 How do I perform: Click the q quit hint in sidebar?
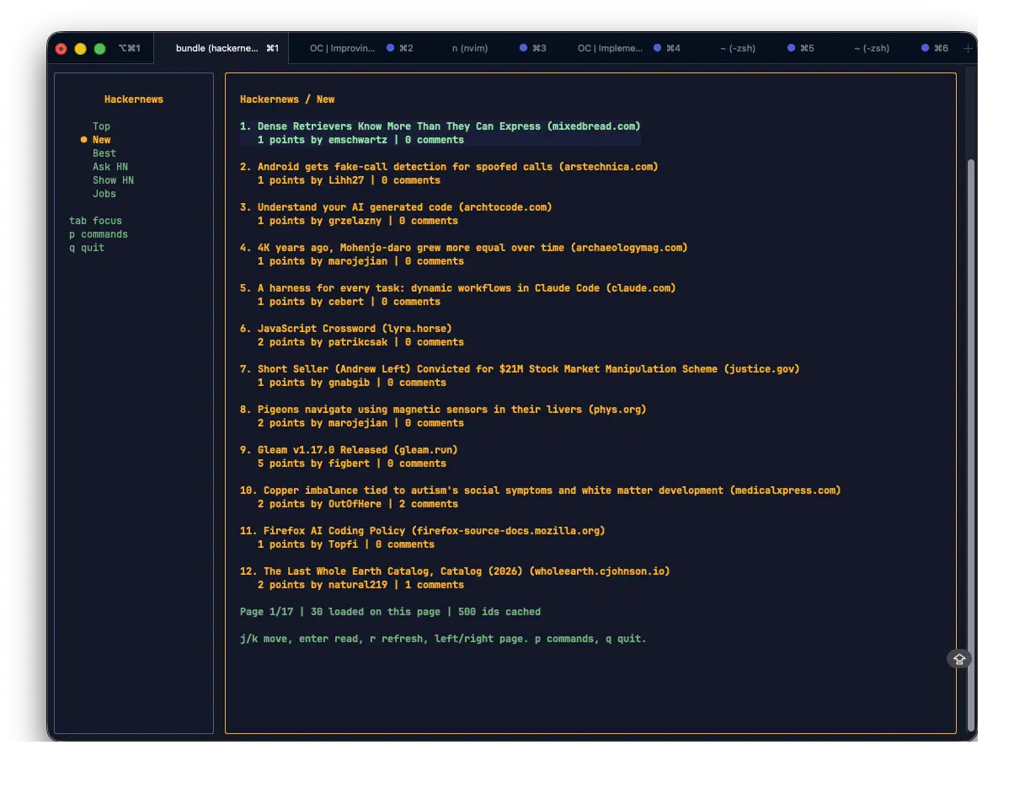click(x=87, y=248)
